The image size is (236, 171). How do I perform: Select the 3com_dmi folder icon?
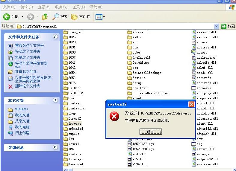click(x=66, y=32)
